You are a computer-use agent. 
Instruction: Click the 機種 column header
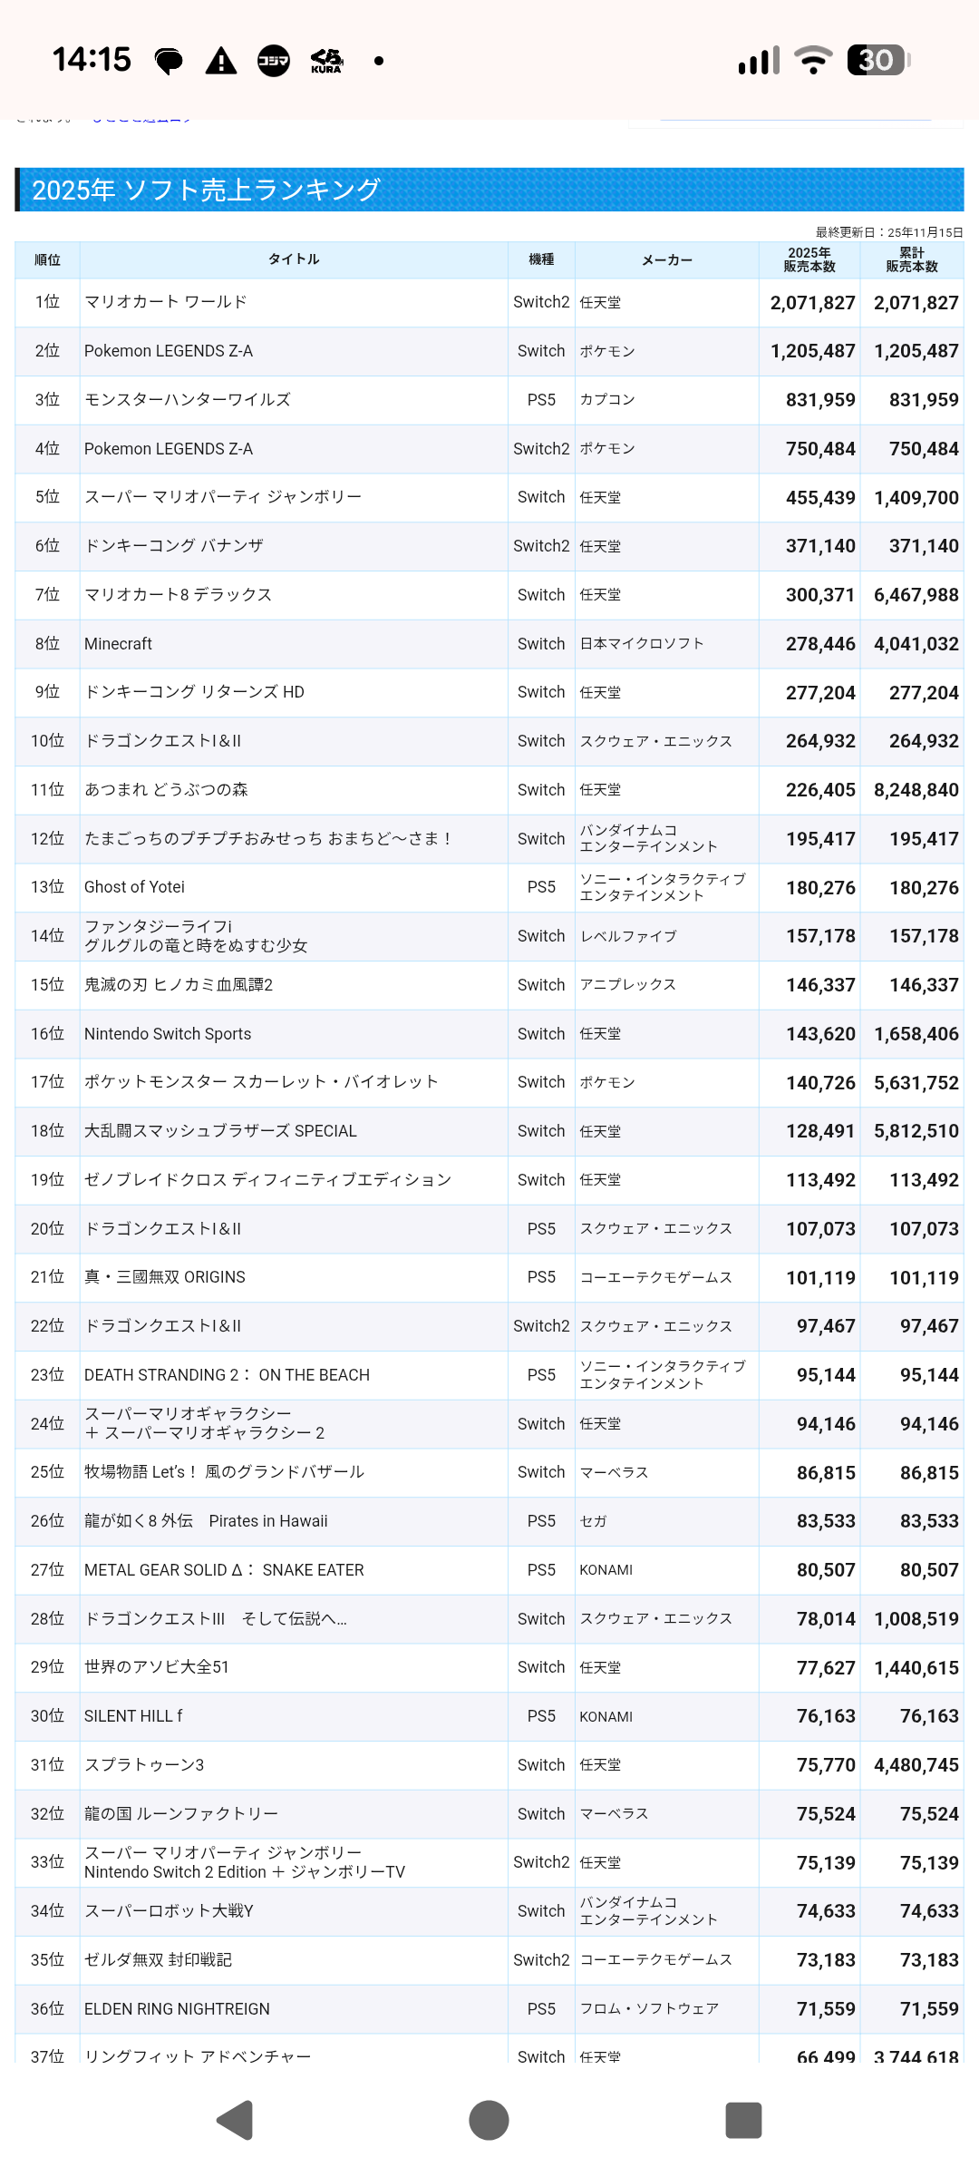(541, 259)
